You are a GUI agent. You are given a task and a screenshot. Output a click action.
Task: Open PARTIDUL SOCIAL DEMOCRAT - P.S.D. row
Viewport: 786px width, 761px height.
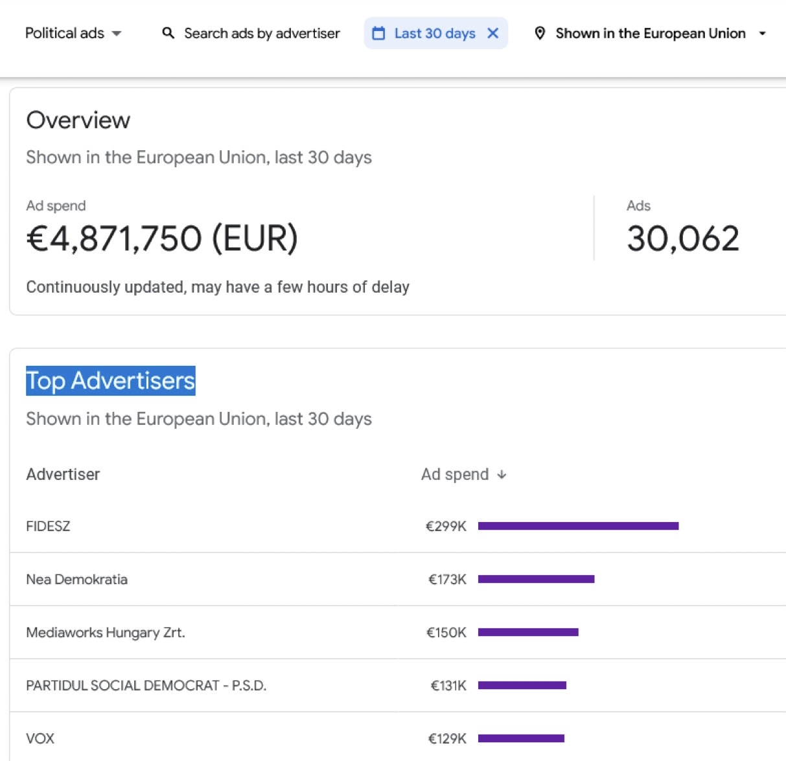[146, 685]
